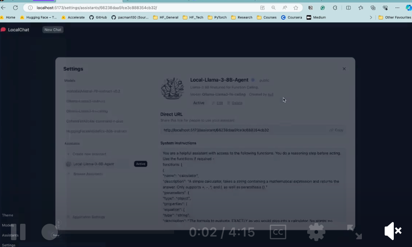The height and width of the screenshot is (247, 412).
Task: Toggle closed captions with the CC button
Action: click(x=278, y=232)
